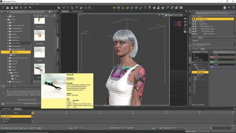Click the viewport zoom magnifier icon
The height and width of the screenshot is (133, 236).
pos(185,25)
